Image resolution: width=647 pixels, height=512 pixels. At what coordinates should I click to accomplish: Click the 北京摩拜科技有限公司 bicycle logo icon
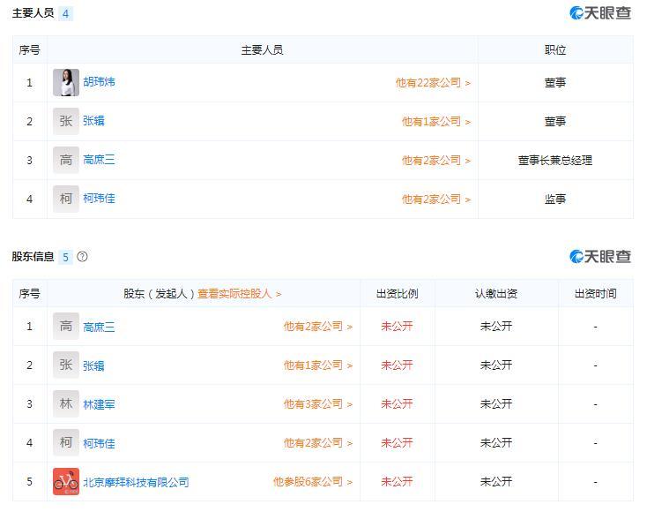tap(66, 482)
